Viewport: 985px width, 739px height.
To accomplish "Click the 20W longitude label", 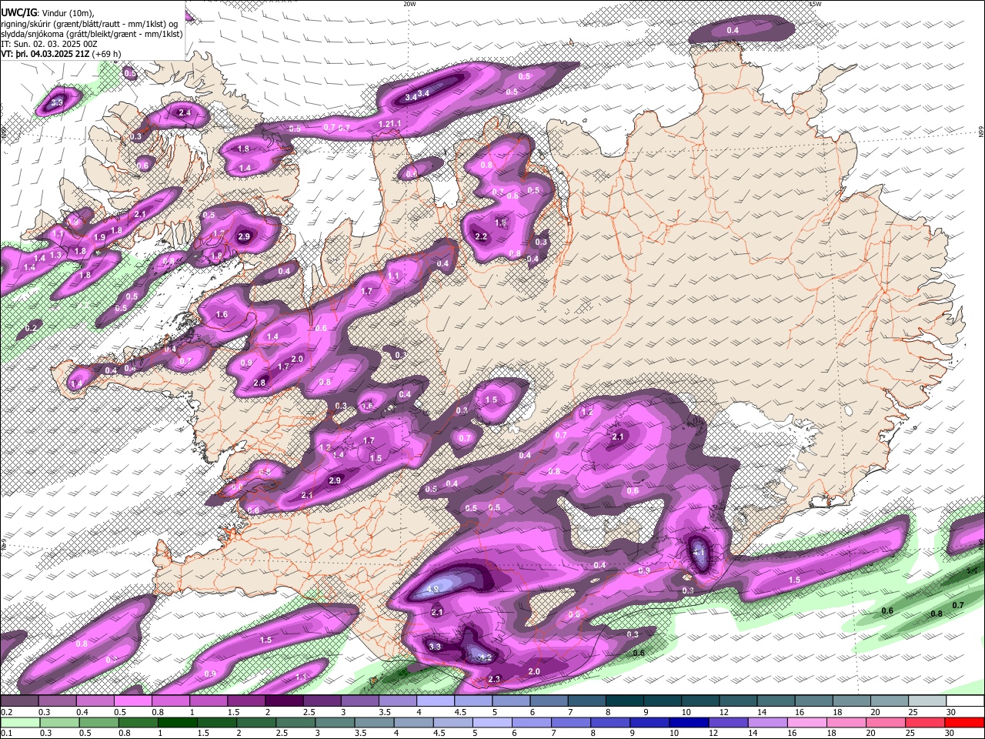I will coord(409,4).
